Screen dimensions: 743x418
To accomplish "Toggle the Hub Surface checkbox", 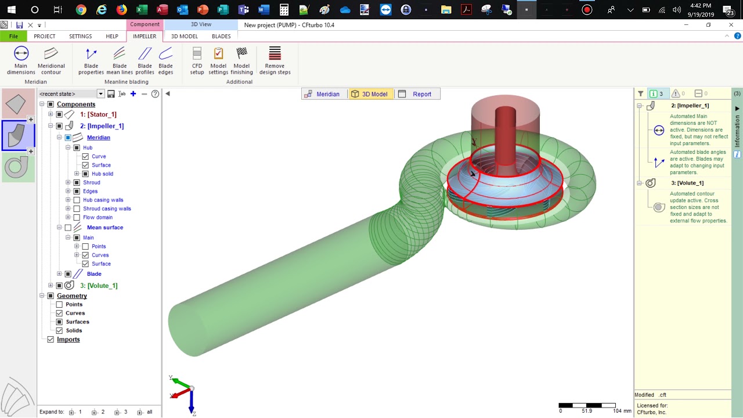I will 85,165.
